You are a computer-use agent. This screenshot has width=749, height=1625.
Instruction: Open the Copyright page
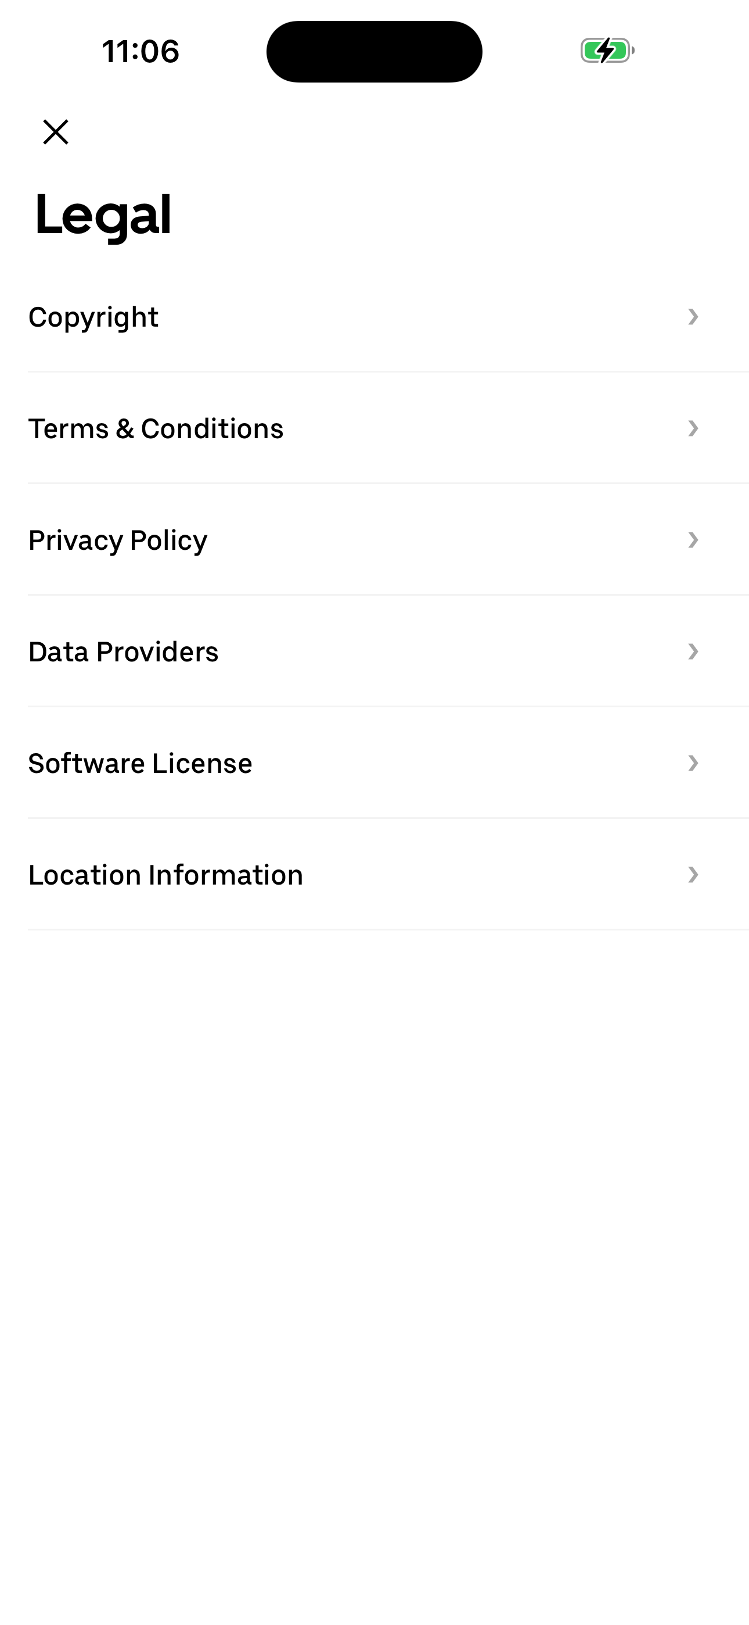pyautogui.click(x=93, y=317)
